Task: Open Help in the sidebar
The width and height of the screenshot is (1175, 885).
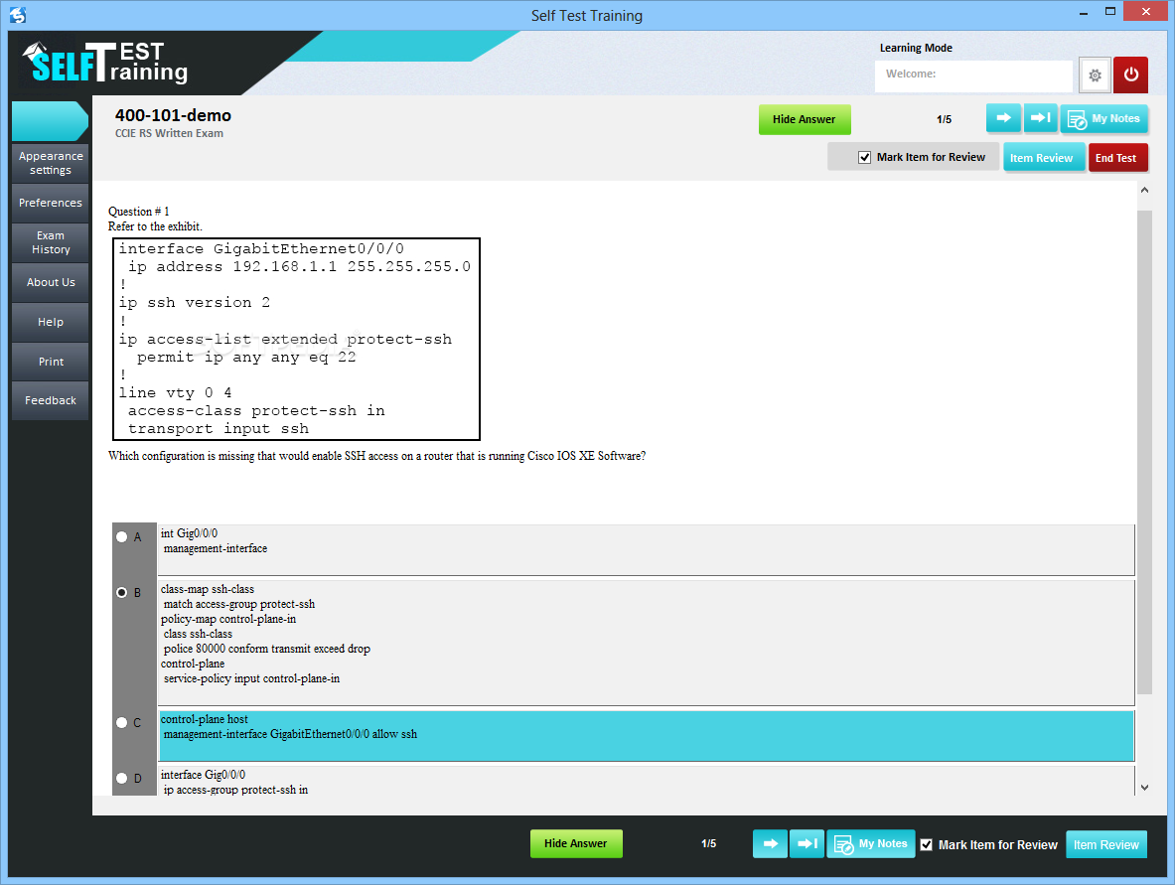Action: [51, 322]
